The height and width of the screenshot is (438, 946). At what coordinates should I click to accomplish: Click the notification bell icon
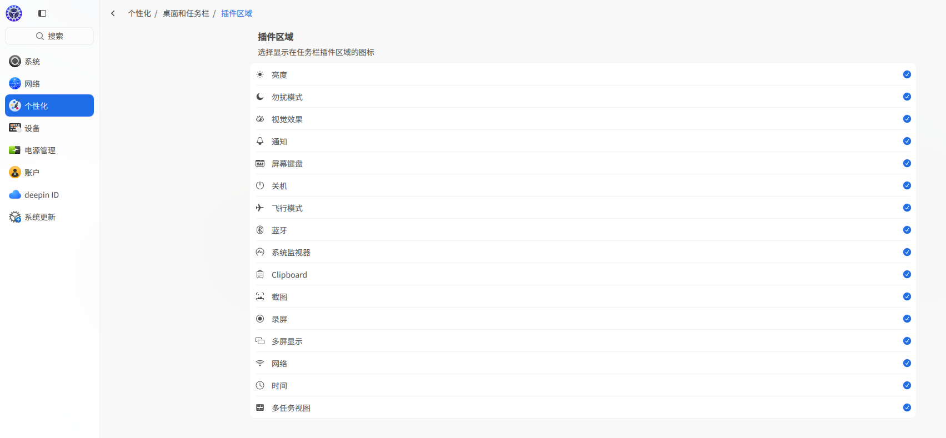click(260, 141)
